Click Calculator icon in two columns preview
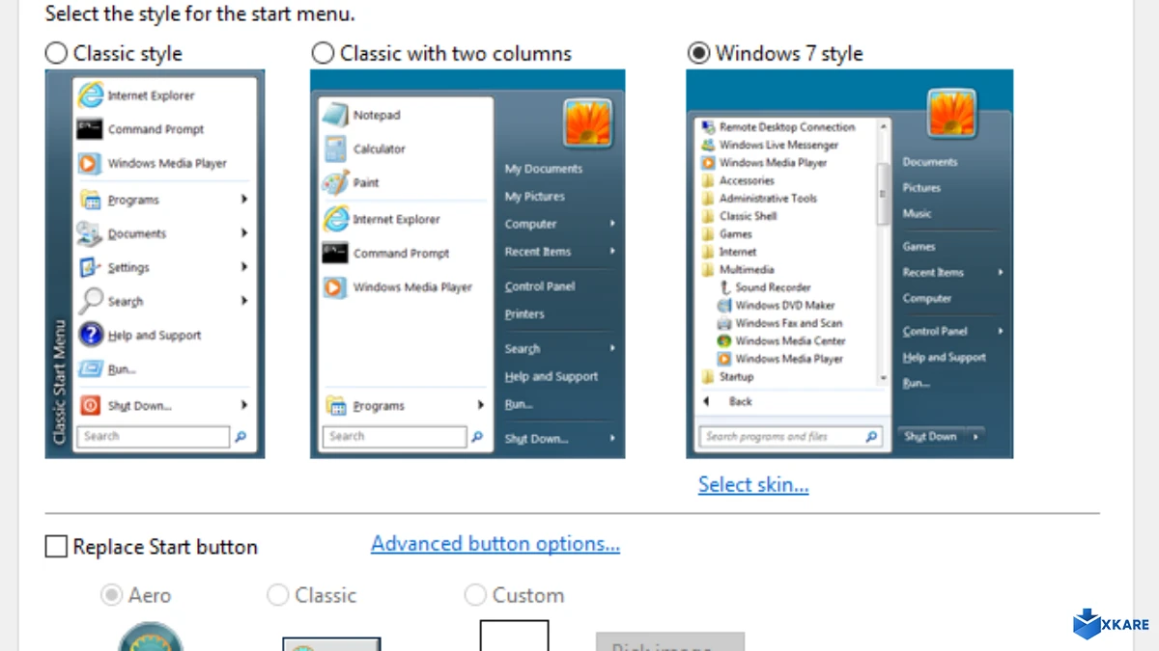The height and width of the screenshot is (651, 1159). (x=335, y=149)
